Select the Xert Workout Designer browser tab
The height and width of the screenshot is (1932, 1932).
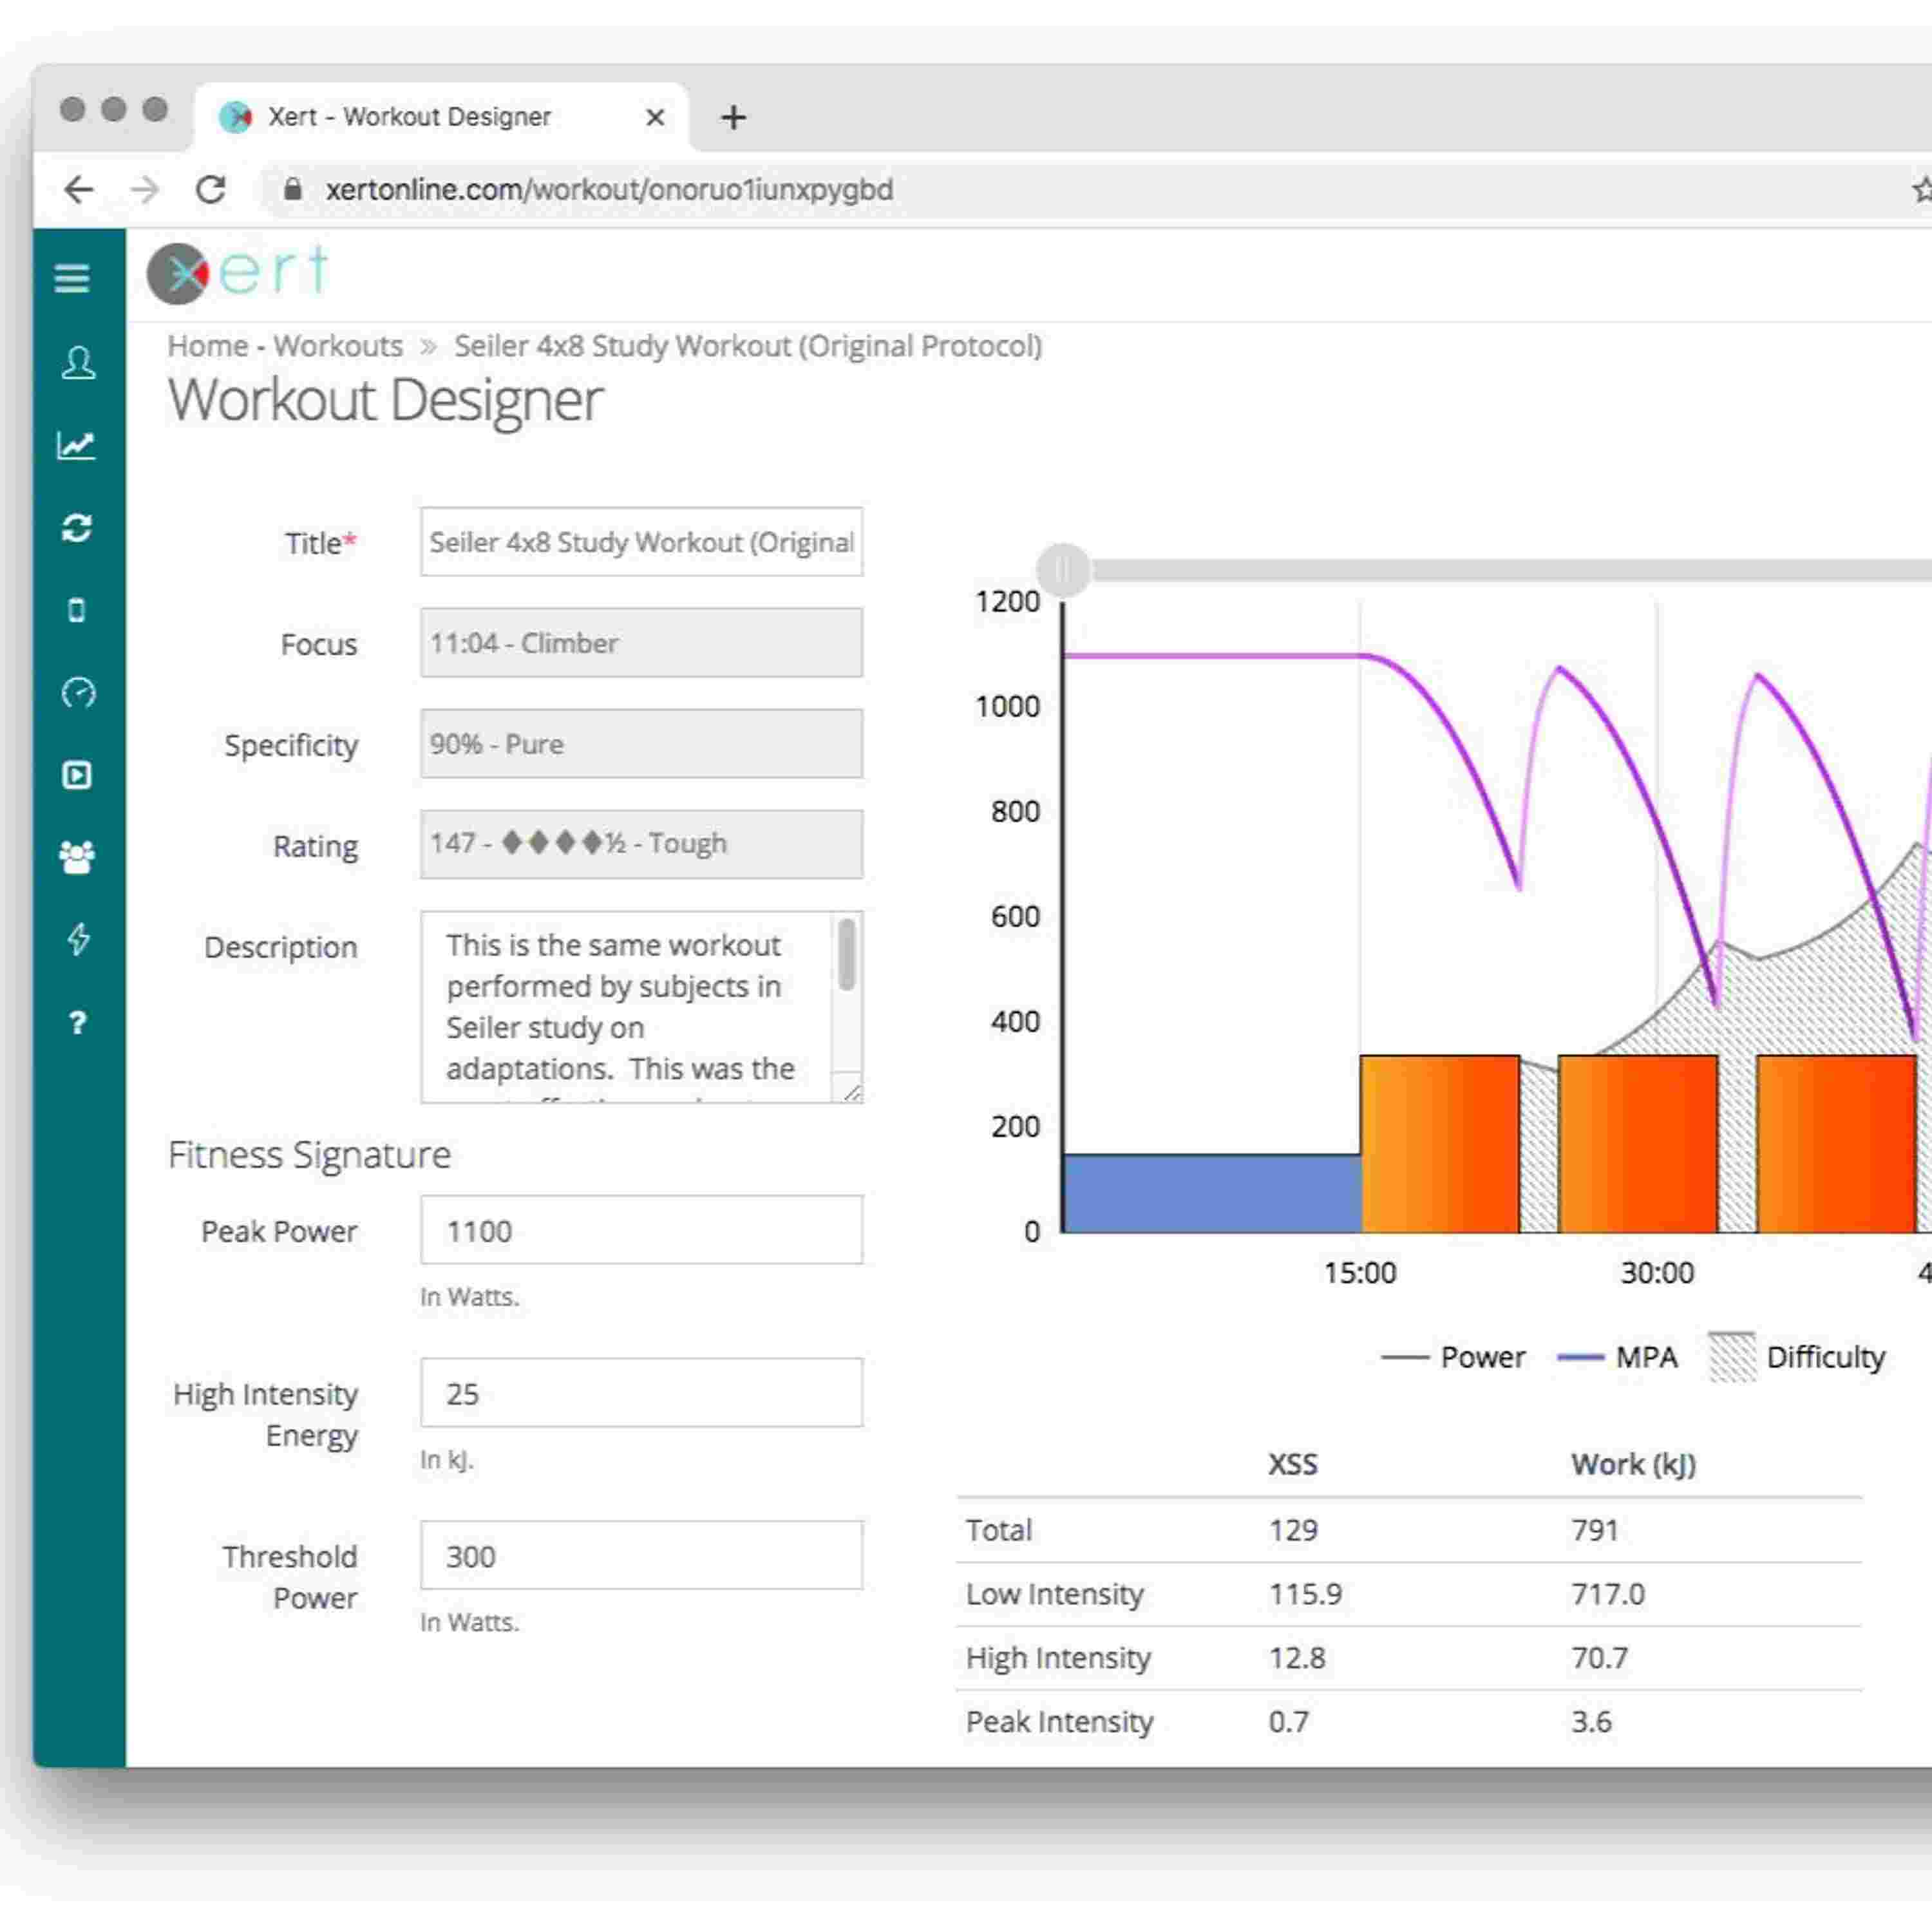(x=409, y=117)
